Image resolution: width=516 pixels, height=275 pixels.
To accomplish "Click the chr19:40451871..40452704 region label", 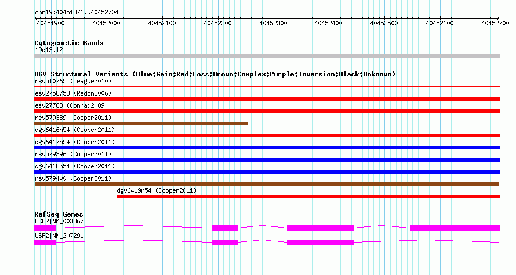I will pos(77,12).
